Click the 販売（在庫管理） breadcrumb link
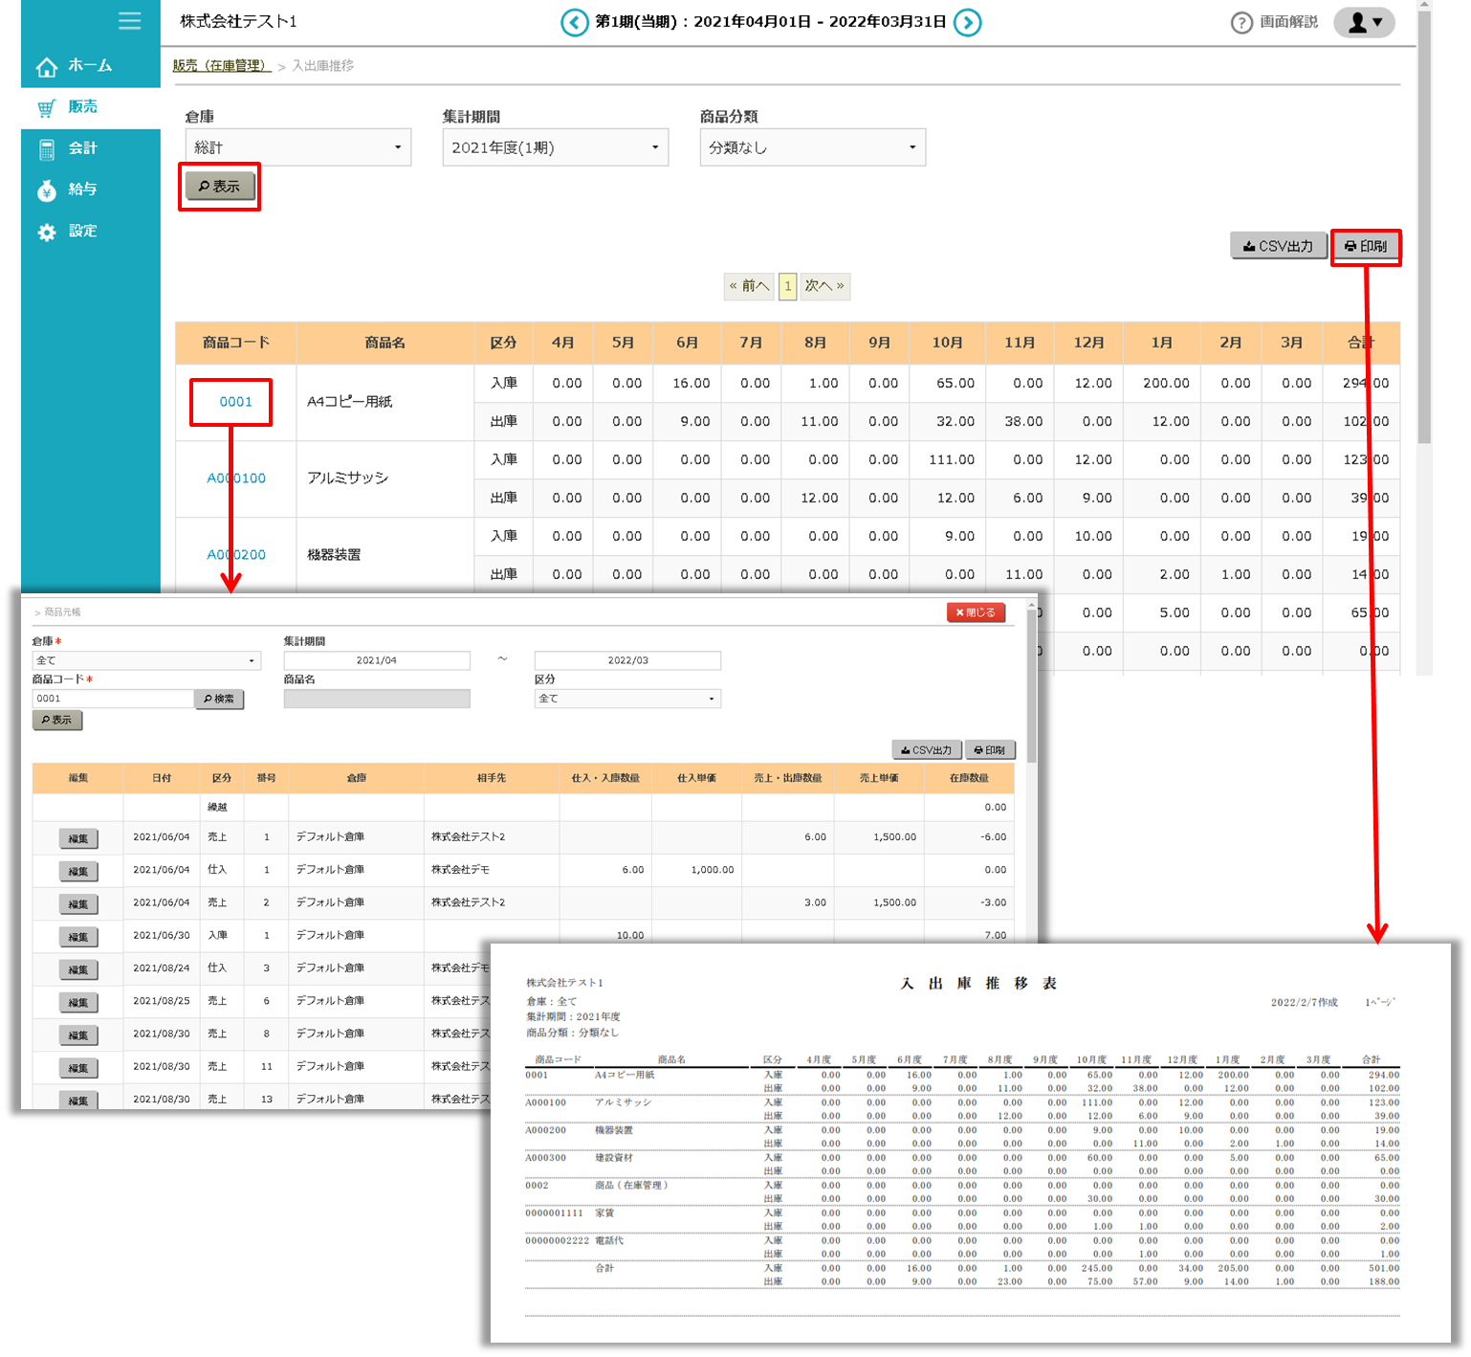The image size is (1471, 1357). [x=221, y=66]
